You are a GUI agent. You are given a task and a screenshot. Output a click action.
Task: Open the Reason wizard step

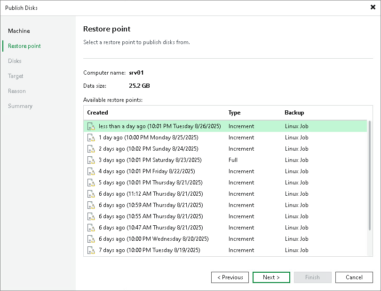coord(17,91)
